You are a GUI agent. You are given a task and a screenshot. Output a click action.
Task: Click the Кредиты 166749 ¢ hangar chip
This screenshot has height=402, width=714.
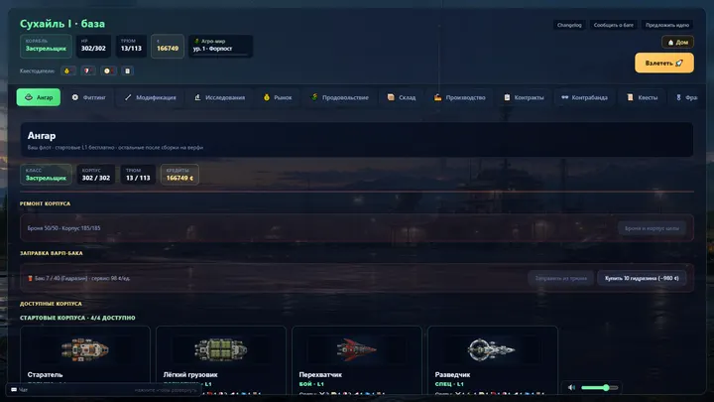[x=179, y=175]
